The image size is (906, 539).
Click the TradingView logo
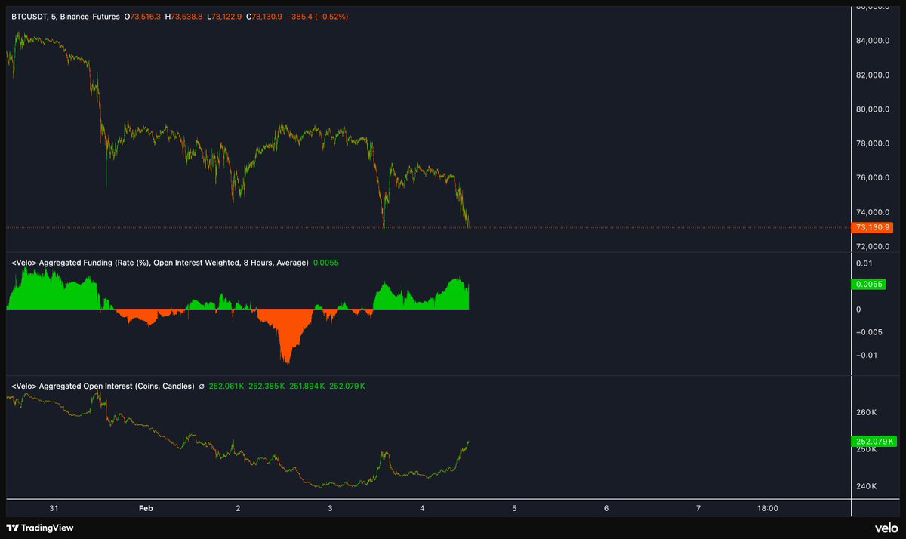[39, 528]
